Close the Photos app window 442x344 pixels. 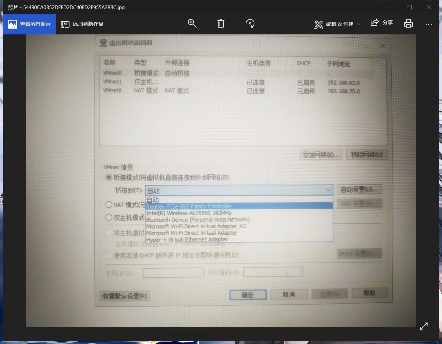(429, 7)
